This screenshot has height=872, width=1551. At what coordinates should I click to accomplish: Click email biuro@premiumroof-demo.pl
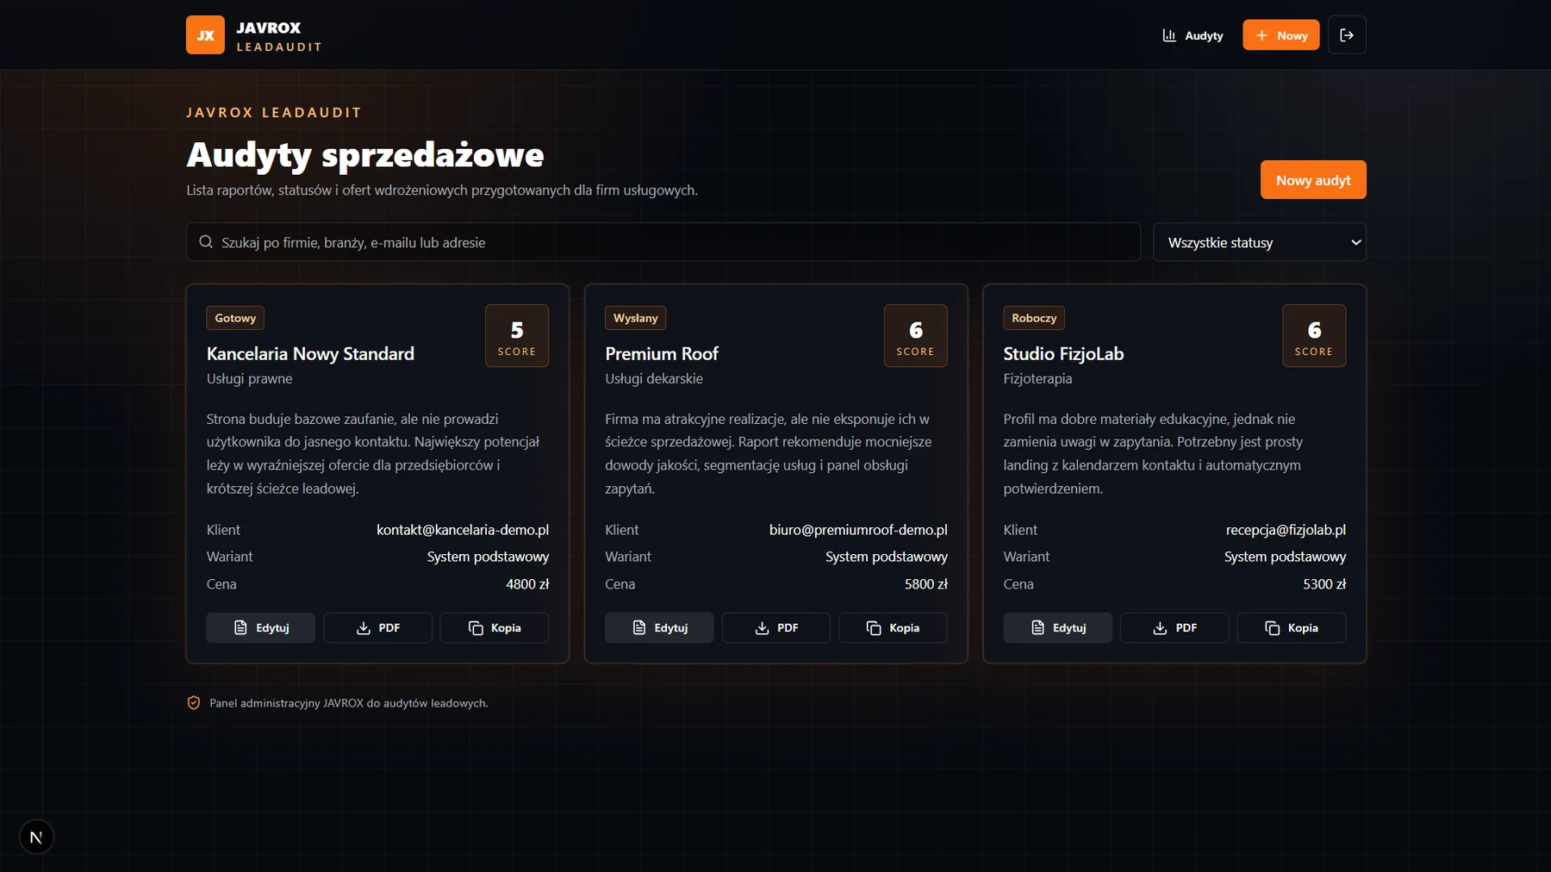(x=858, y=530)
